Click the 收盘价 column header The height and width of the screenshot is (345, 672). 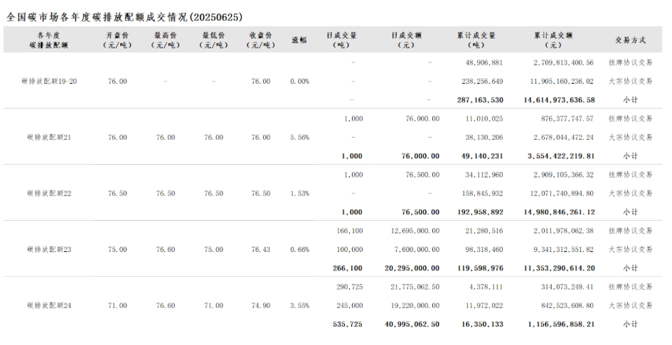tap(261, 40)
